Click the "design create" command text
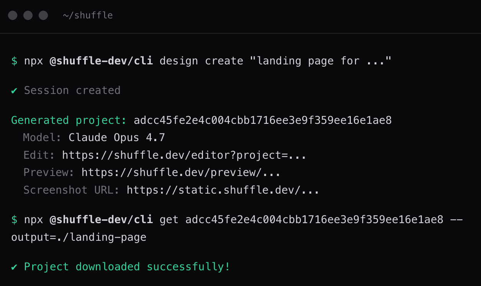481x286 pixels. point(201,61)
